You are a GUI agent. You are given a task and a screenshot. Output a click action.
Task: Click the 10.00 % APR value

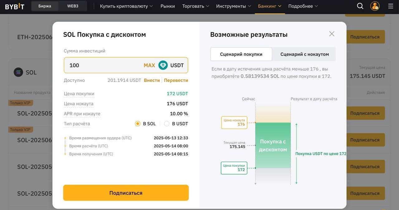[179, 113]
